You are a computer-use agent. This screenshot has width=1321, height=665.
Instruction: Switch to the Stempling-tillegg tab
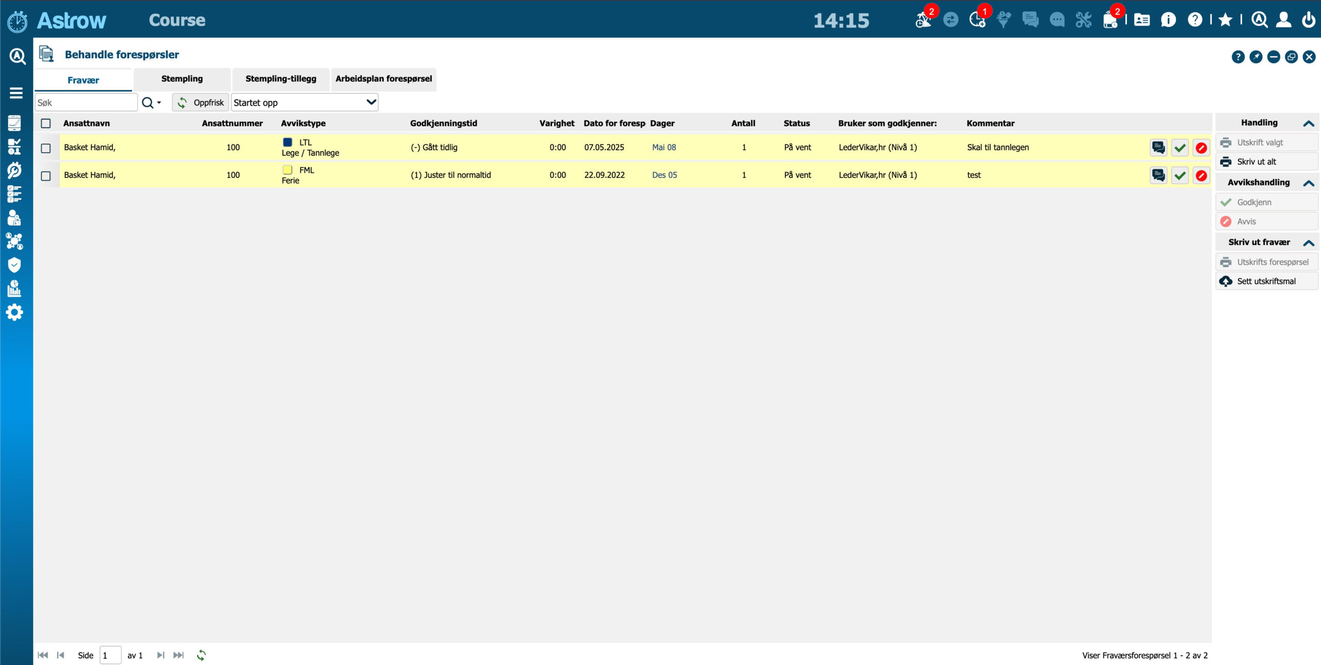[281, 79]
